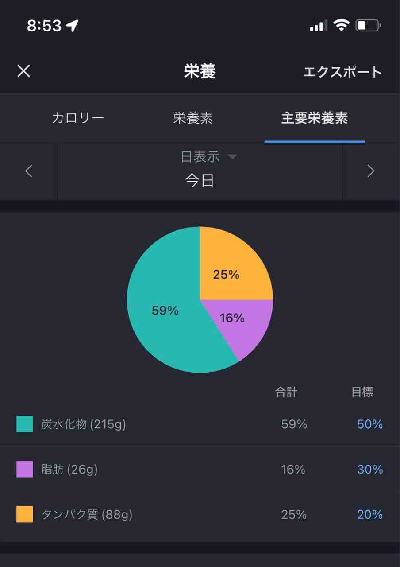Open the 日表示 view dropdown
Viewport: 400px width, 567px height.
(x=209, y=156)
